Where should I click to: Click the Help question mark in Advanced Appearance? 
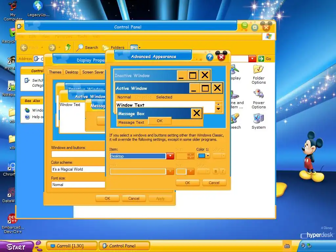[210, 57]
